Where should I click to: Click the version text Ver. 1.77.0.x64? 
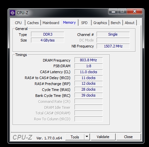pyautogui.click(x=49, y=138)
